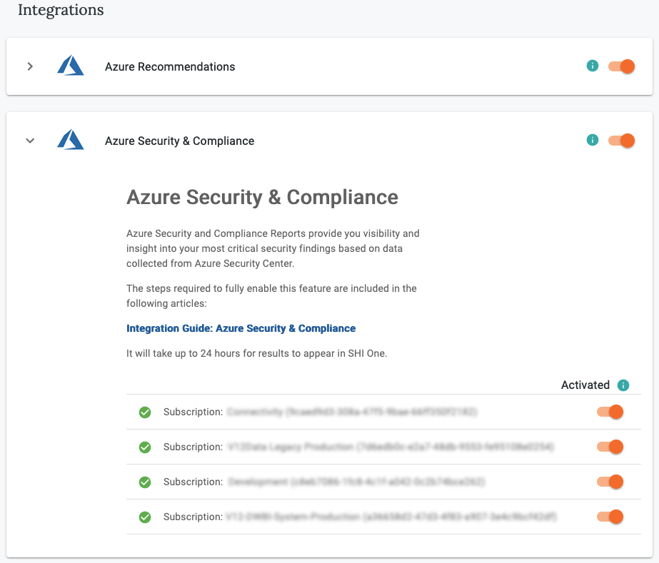Collapse the Azure Security & Compliance section
The width and height of the screenshot is (659, 563).
[30, 141]
